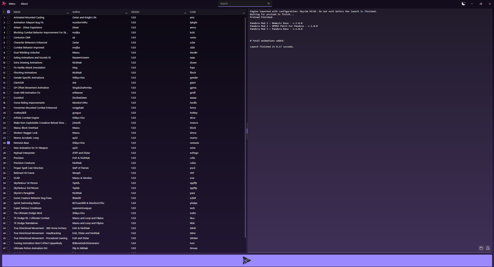The height and width of the screenshot is (267, 494).
Task: Open the About item
Action: [x=24, y=4]
